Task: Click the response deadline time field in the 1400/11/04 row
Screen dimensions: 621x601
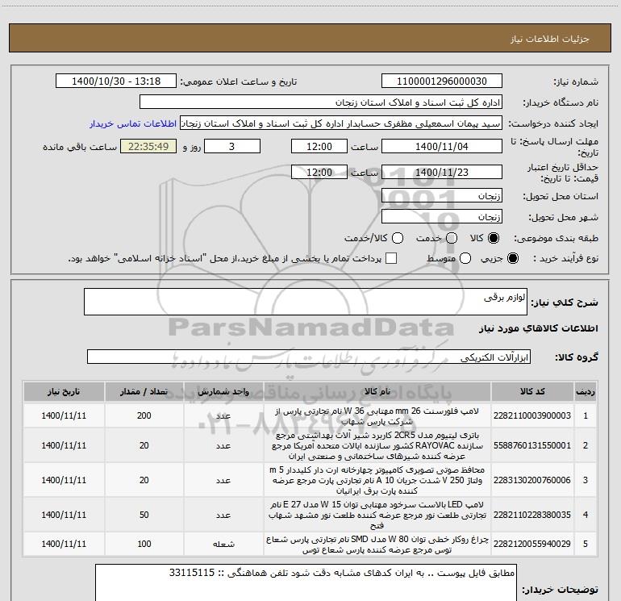Action: click(319, 147)
